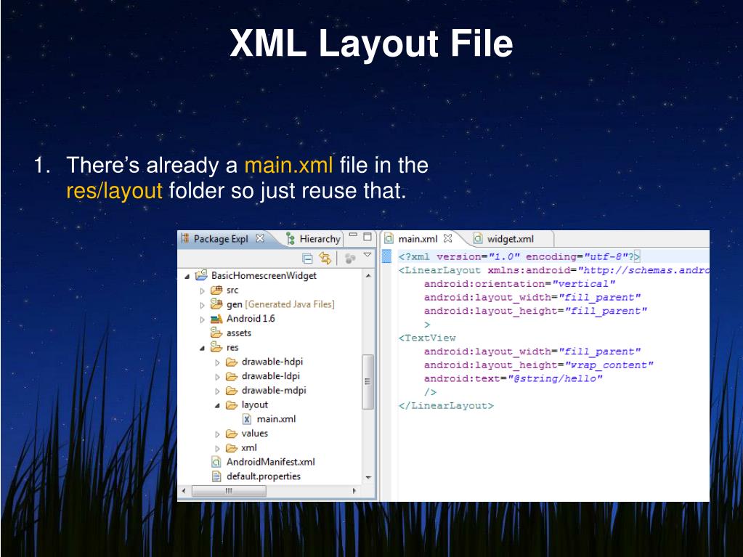Screen dimensions: 743x557
Task: Expand the xml folder
Action: [x=217, y=448]
